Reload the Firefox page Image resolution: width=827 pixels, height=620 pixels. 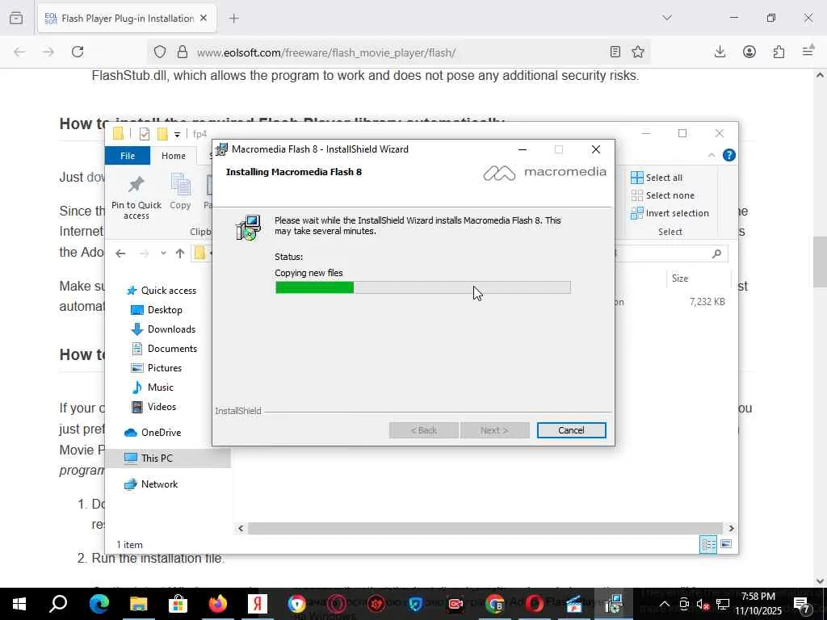coord(78,52)
